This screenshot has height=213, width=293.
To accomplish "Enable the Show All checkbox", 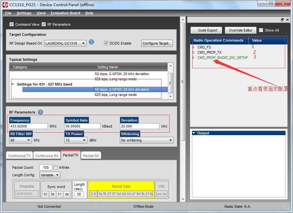I will [x=261, y=30].
